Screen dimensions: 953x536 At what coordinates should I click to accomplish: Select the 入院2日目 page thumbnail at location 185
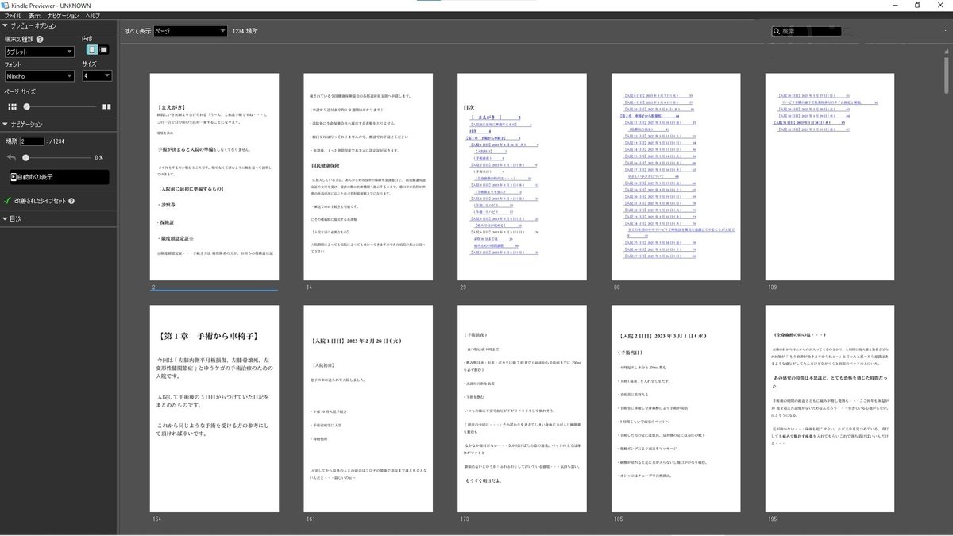pos(676,408)
